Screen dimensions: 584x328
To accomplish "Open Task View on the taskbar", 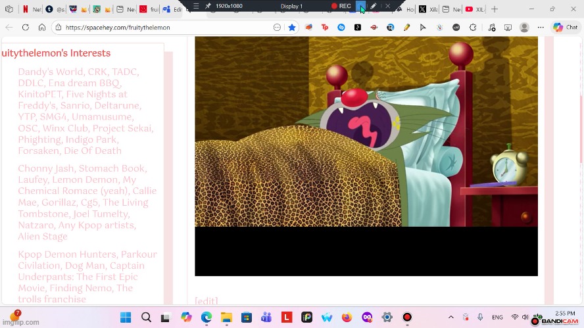I will [x=165, y=317].
